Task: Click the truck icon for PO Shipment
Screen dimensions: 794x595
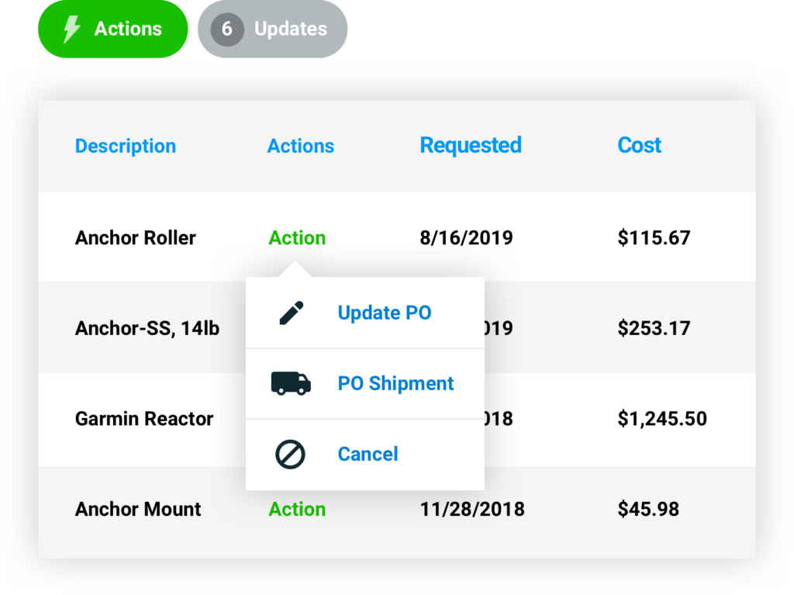Action: (291, 383)
